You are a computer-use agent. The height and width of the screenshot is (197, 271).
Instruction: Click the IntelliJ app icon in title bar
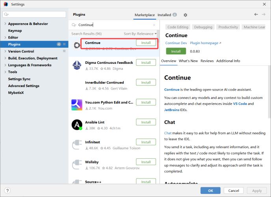tap(6, 4)
